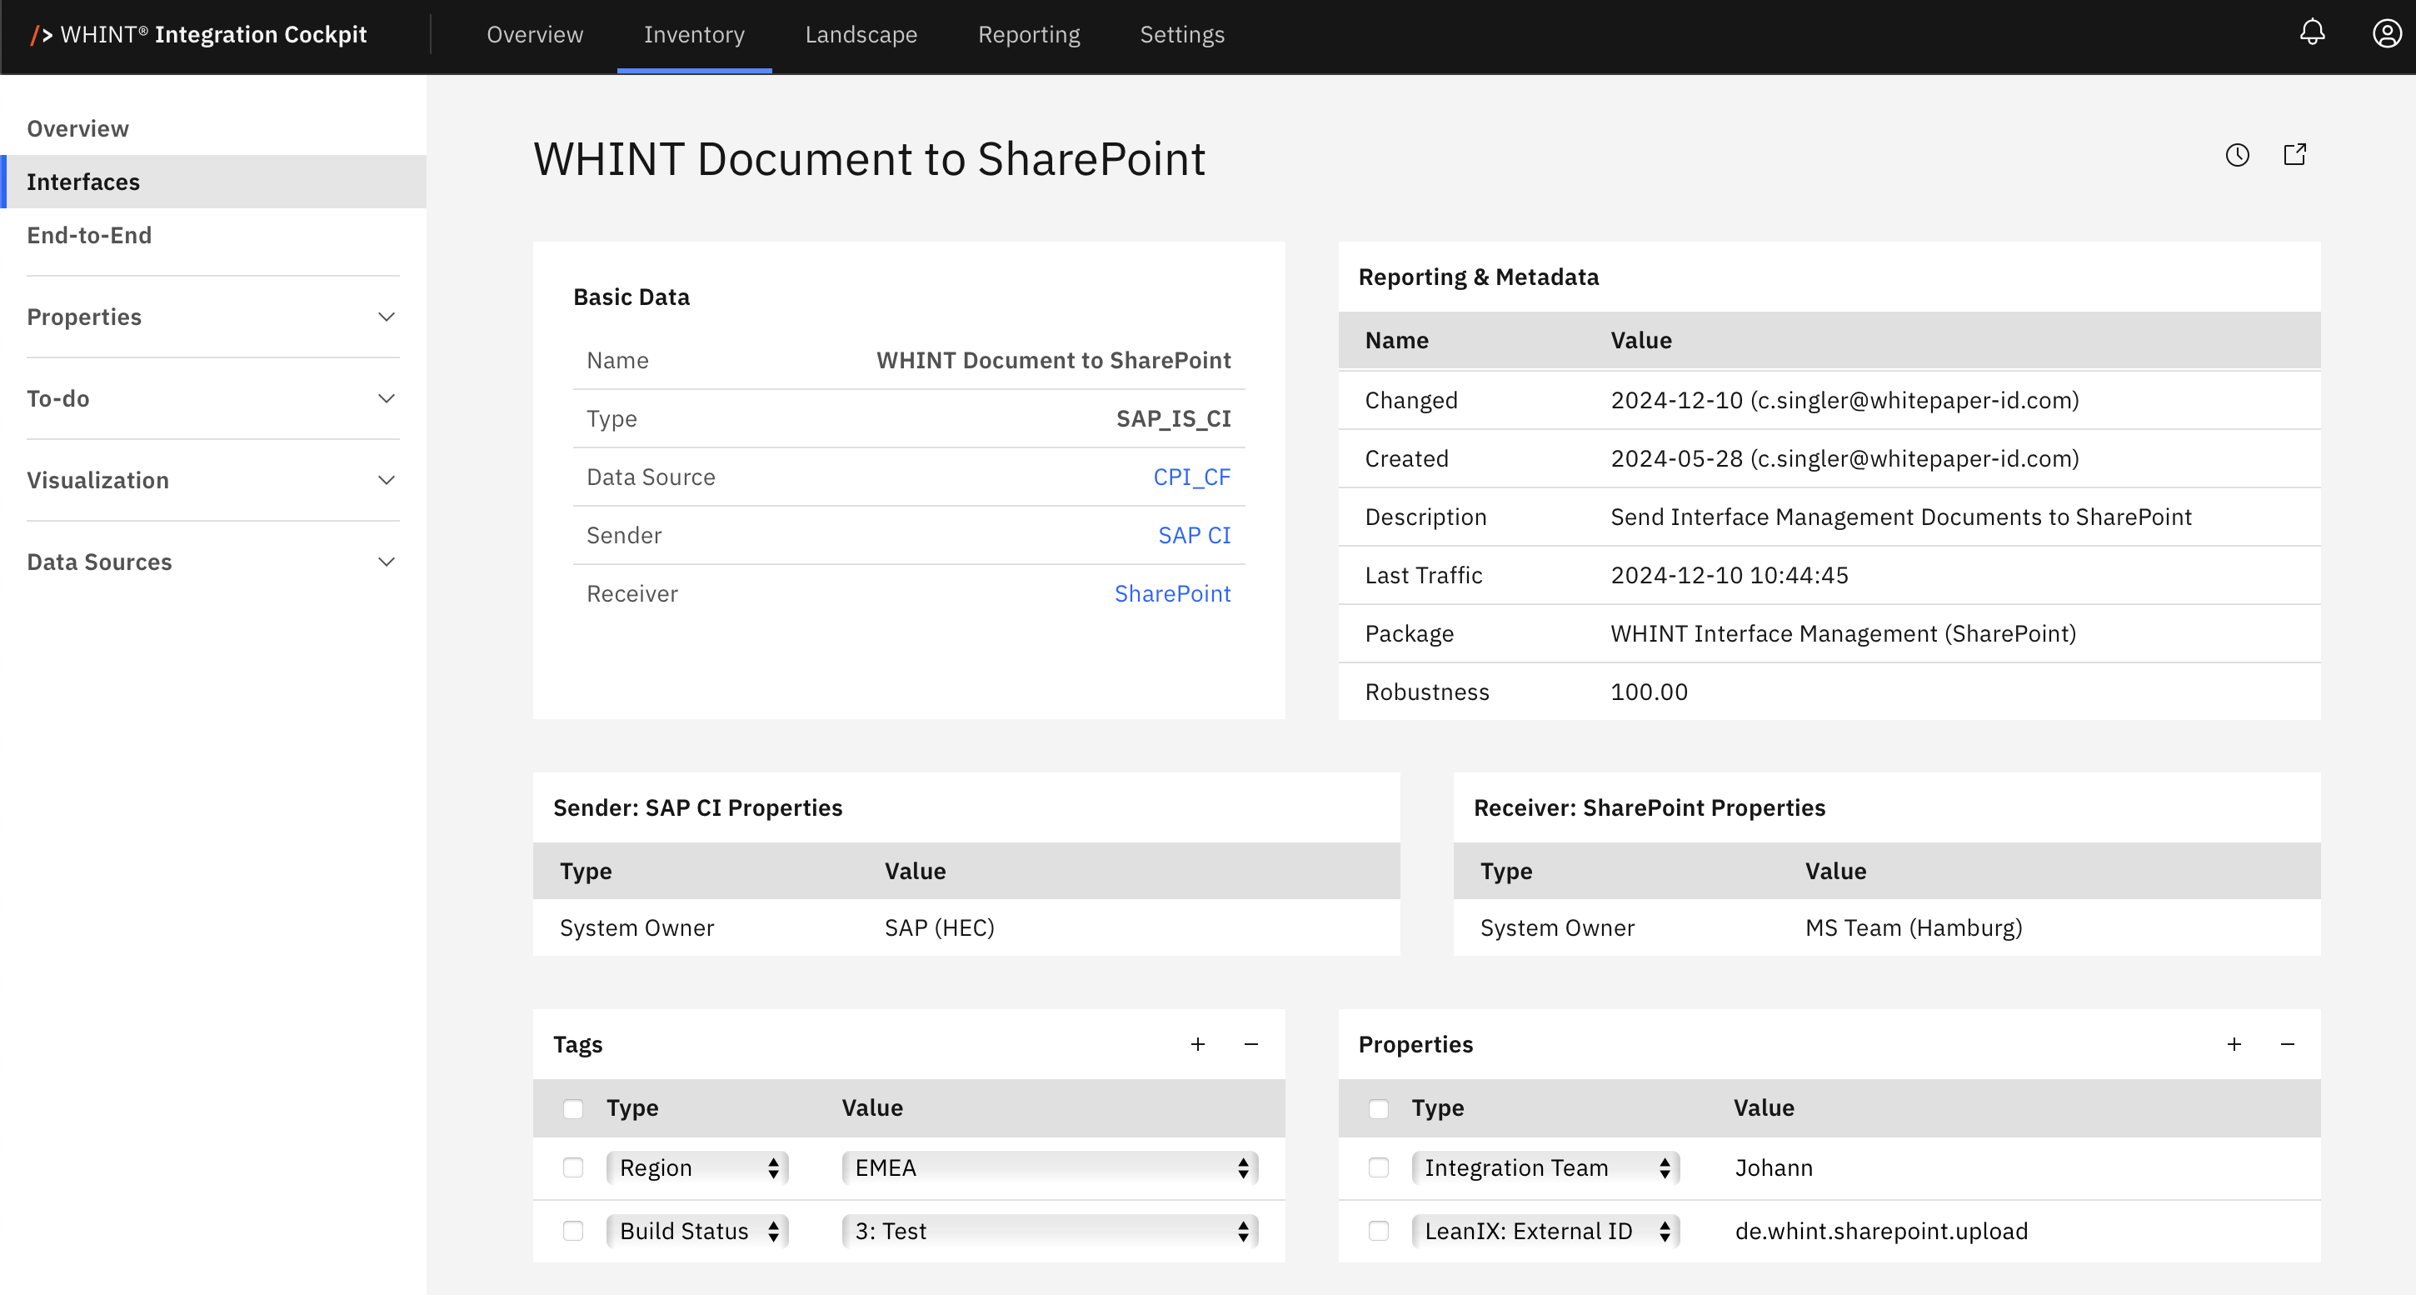This screenshot has width=2416, height=1295.
Task: Open the user account icon
Action: pyautogui.click(x=2386, y=34)
